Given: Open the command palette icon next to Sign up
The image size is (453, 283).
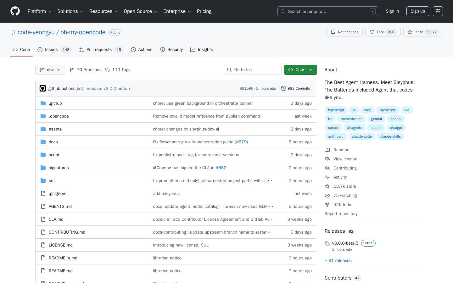Looking at the screenshot, I should [438, 11].
